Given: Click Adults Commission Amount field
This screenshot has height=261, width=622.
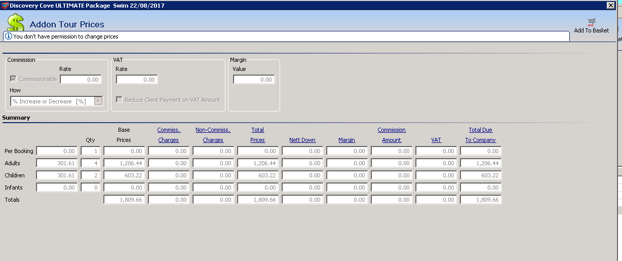Looking at the screenshot, I should [392, 163].
